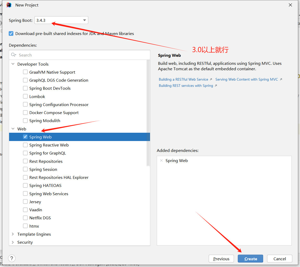Check Spring HATEOAS checkbox
The height and width of the screenshot is (267, 300).
(25, 185)
